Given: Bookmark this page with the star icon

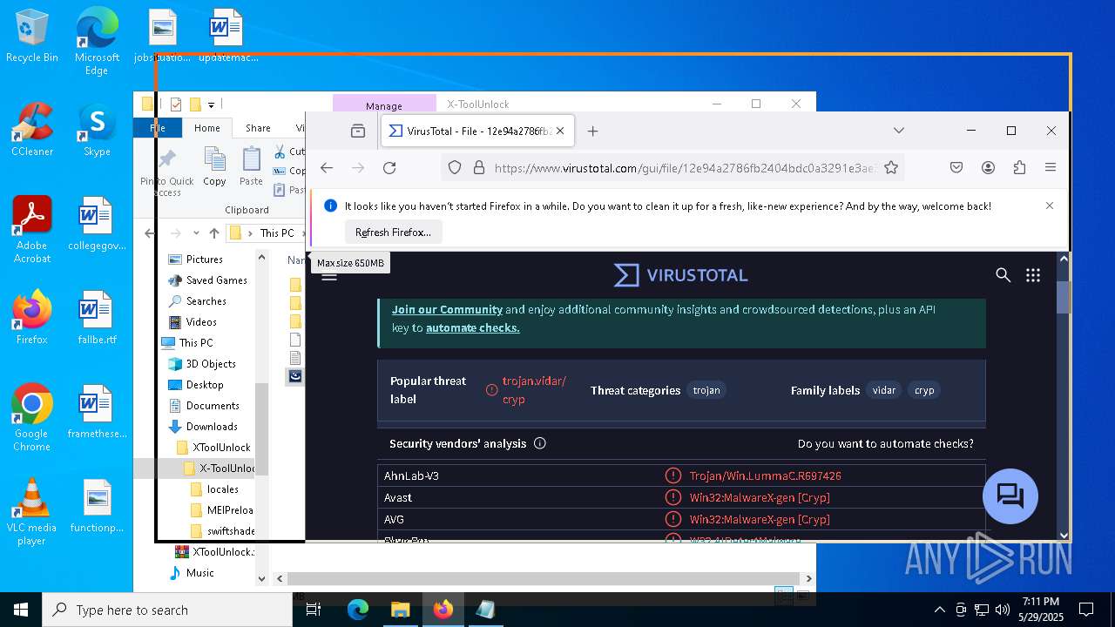Looking at the screenshot, I should tap(891, 168).
